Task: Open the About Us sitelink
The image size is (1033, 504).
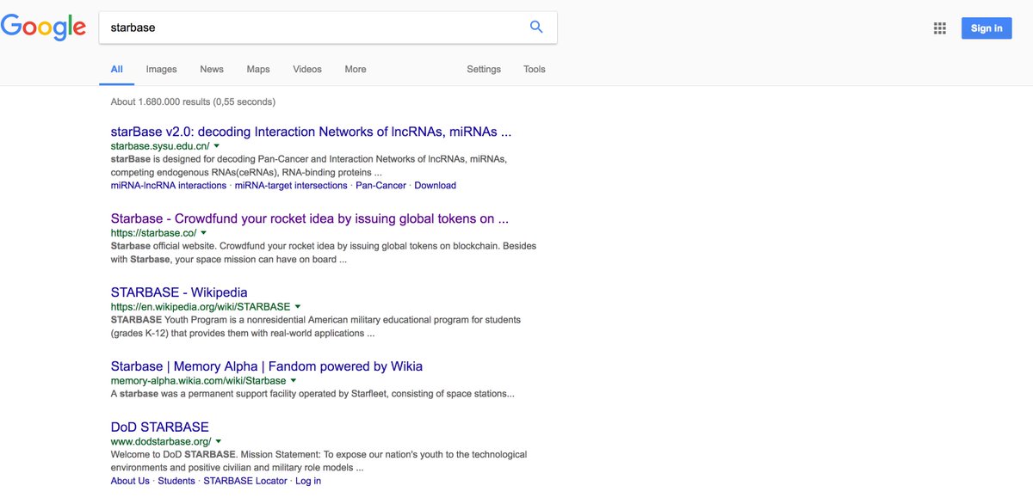Action: 130,481
